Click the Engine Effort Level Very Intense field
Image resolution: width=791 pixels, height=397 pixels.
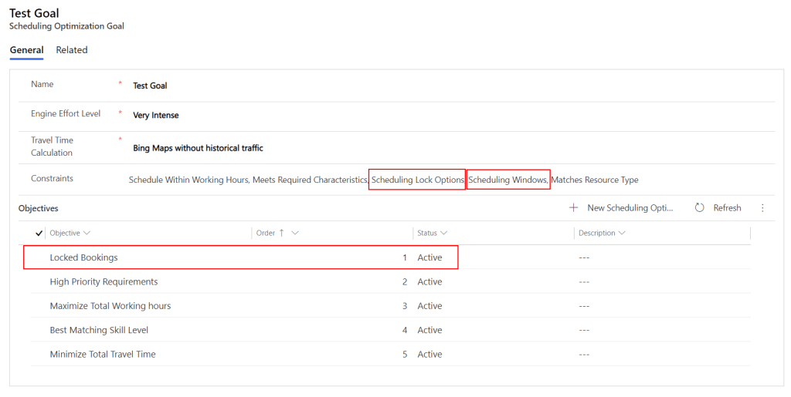coord(156,116)
